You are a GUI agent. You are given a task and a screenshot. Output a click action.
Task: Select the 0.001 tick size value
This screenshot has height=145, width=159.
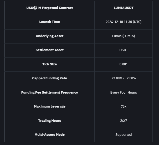[x=124, y=64]
